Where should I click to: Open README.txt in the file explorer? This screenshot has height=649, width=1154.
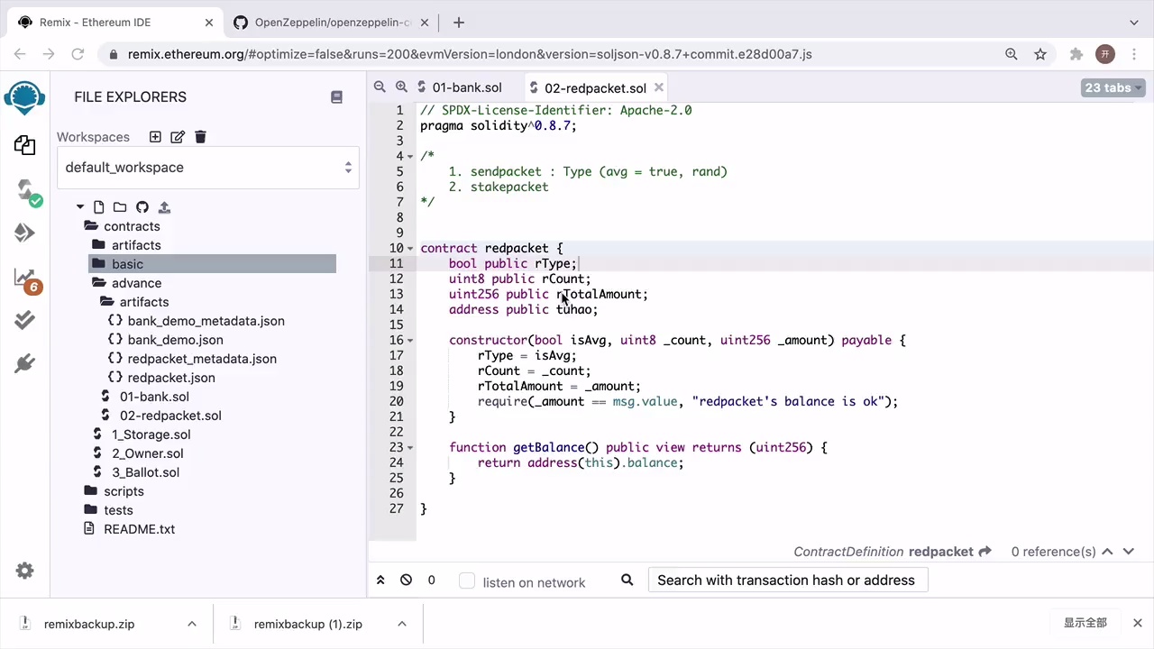point(139,529)
